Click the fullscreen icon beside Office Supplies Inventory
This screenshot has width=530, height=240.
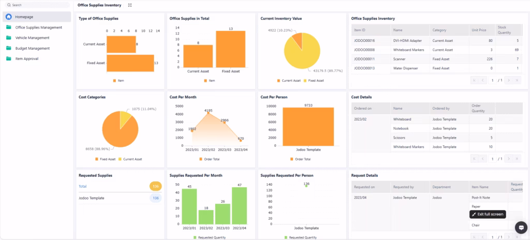tap(129, 5)
